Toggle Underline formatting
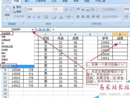Viewport: 130px width, 98px height. pyautogui.click(x=39, y=17)
